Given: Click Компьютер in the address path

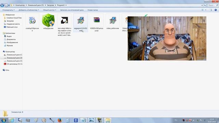Looking at the screenshot, I should [20, 5].
